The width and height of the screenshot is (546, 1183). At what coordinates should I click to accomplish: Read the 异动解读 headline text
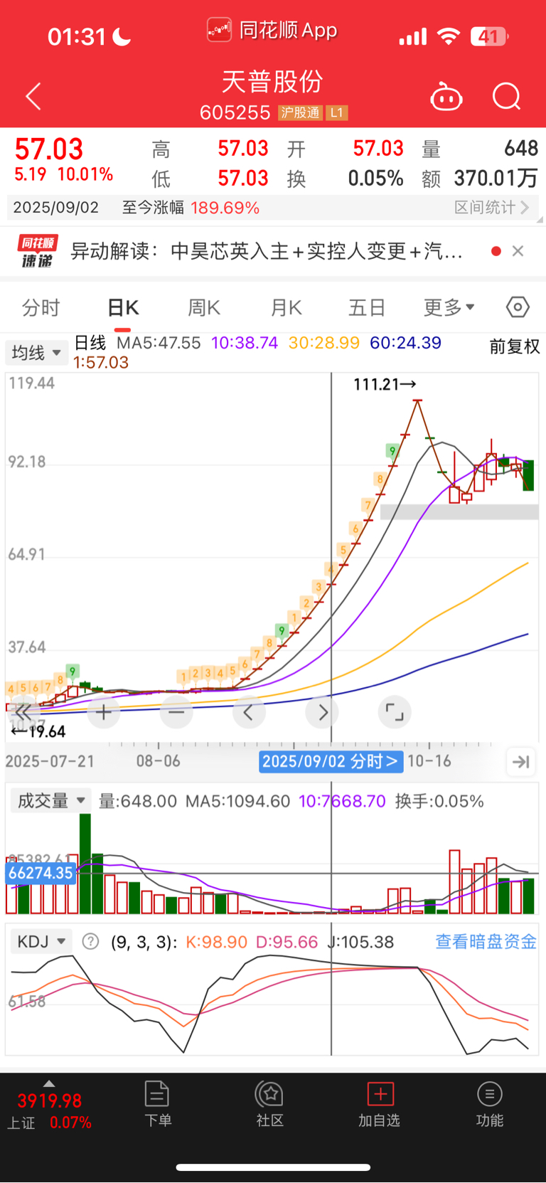click(x=267, y=251)
